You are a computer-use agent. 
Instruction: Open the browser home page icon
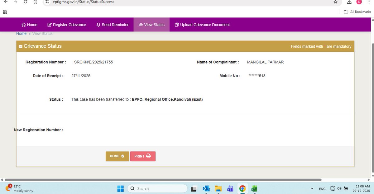36,2
